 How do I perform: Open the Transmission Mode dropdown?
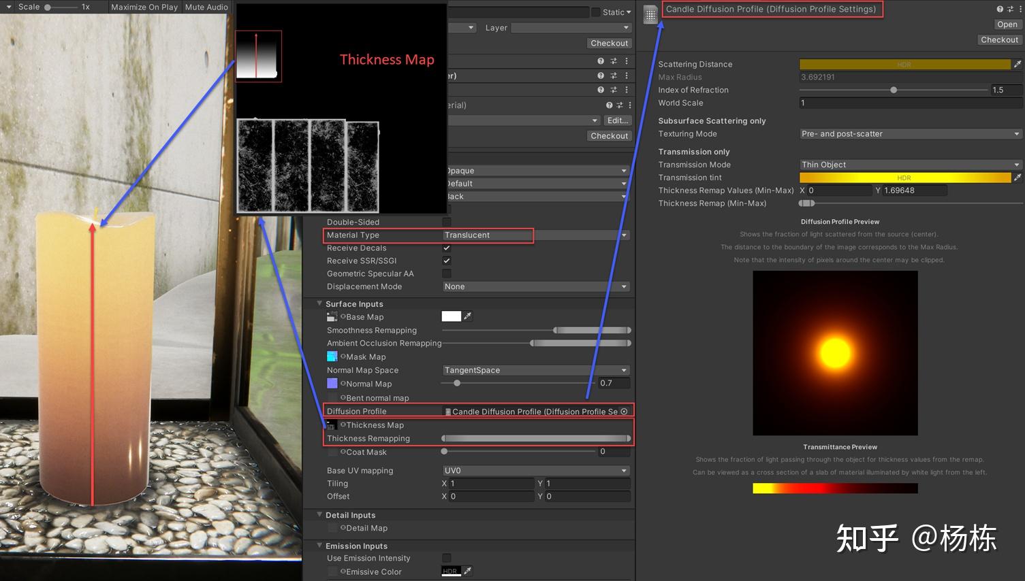[910, 165]
